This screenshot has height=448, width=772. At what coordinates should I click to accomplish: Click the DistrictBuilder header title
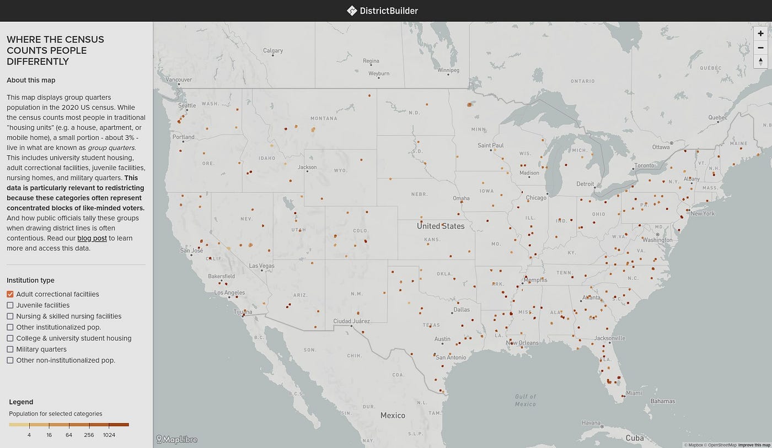389,10
